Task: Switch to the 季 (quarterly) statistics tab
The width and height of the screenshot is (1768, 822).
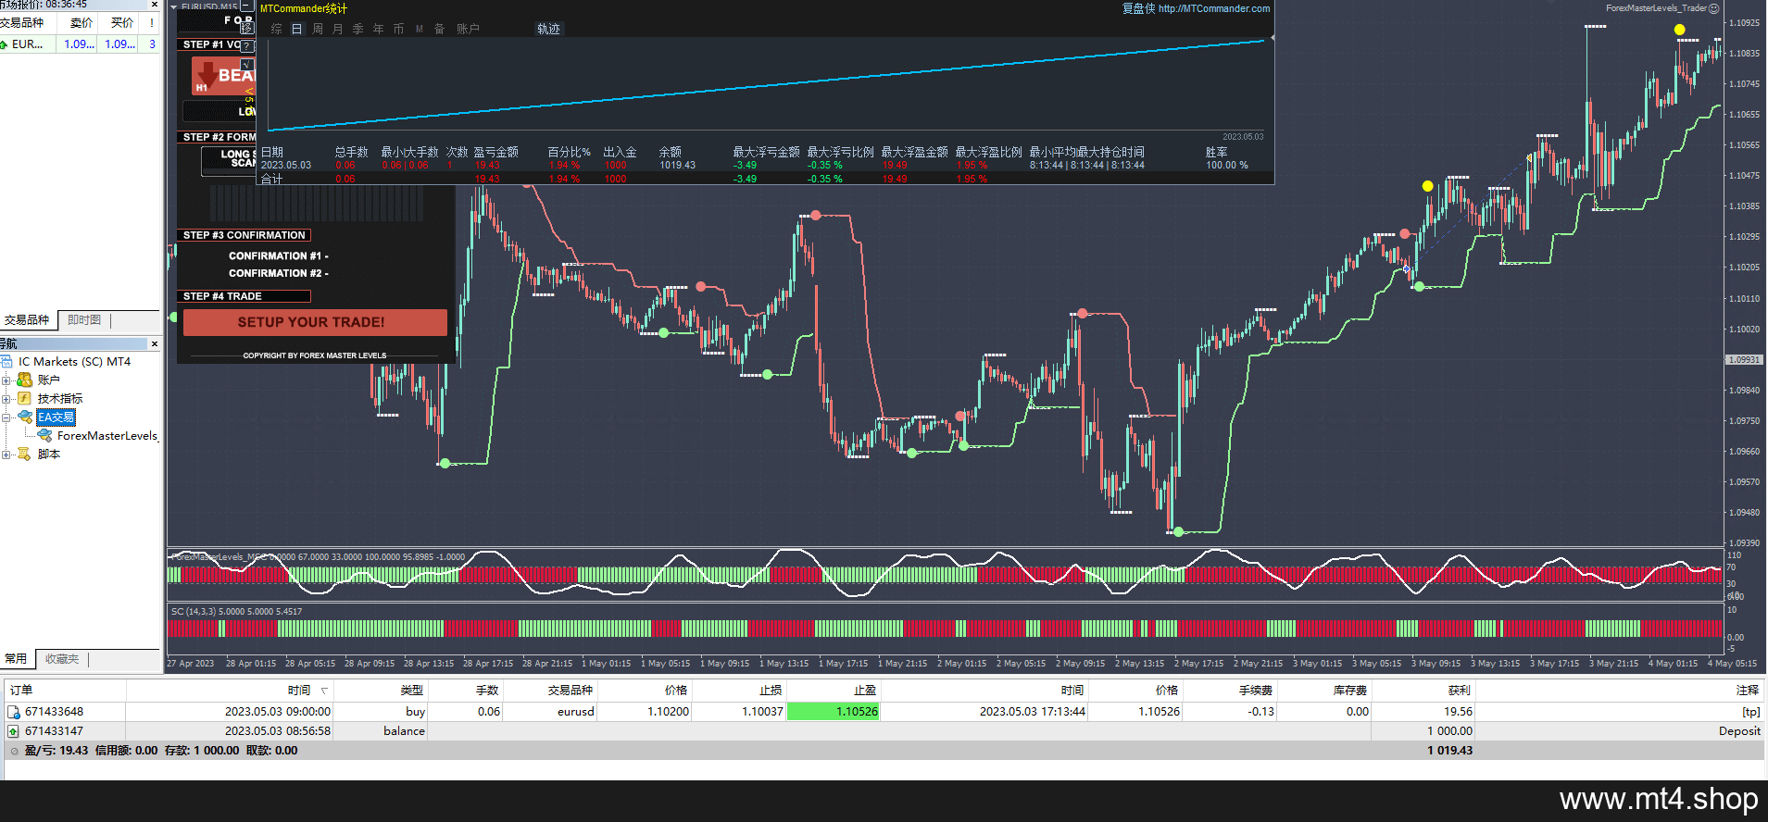Action: 358,30
